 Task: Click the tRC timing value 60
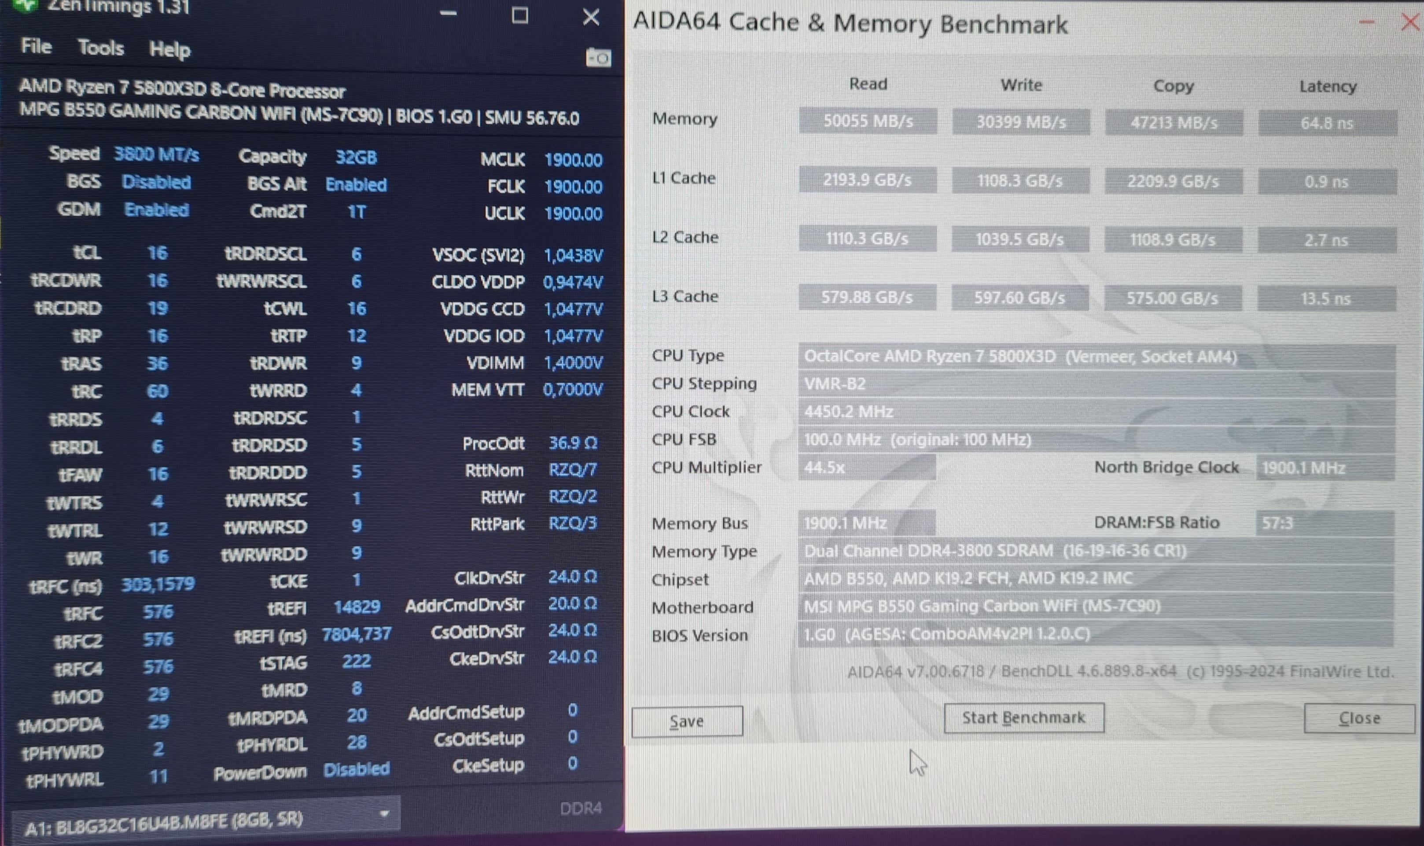click(x=157, y=391)
